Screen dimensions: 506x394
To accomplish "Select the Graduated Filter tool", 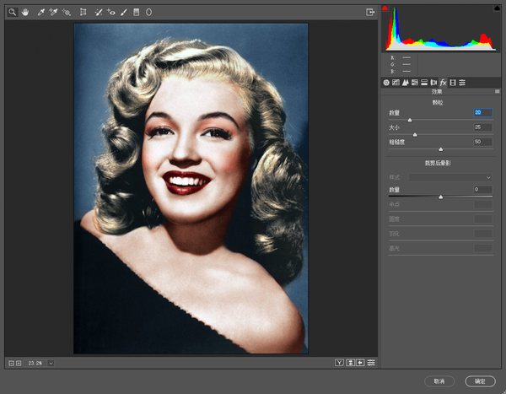I will 136,13.
